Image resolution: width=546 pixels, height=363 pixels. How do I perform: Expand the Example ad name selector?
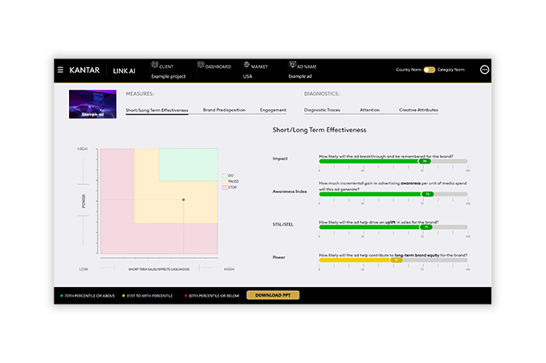pyautogui.click(x=299, y=75)
